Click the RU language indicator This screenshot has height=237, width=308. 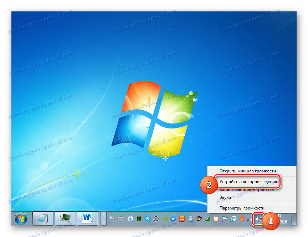tap(113, 218)
